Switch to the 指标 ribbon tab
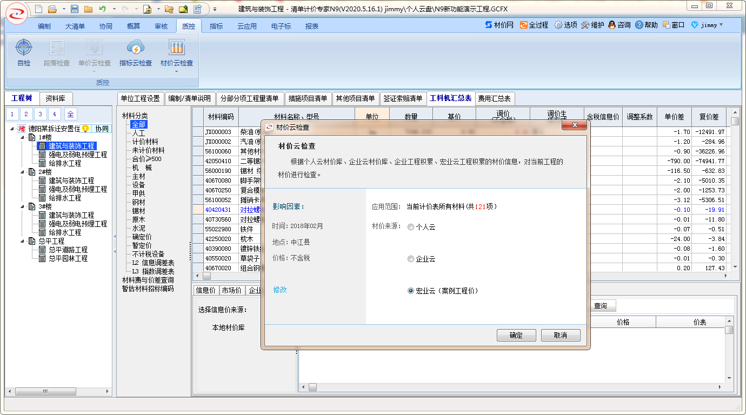This screenshot has height=415, width=746. pos(216,26)
